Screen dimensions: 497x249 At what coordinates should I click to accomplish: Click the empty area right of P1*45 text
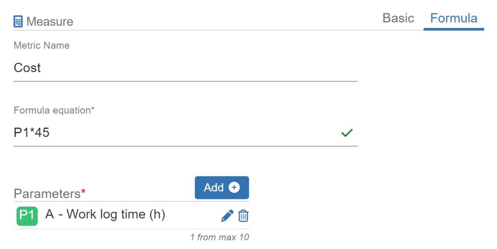(193, 133)
